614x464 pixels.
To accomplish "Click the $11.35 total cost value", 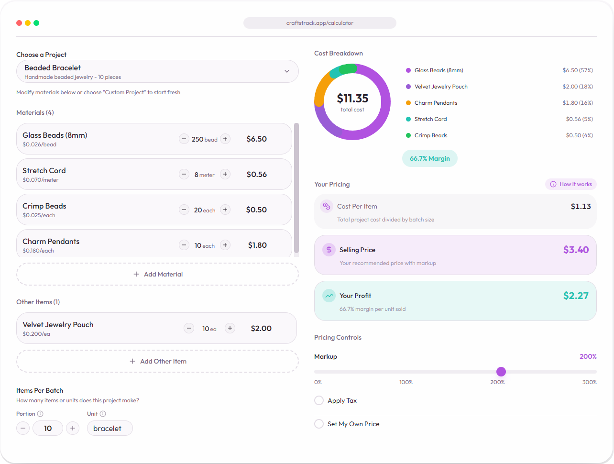I will click(x=352, y=98).
